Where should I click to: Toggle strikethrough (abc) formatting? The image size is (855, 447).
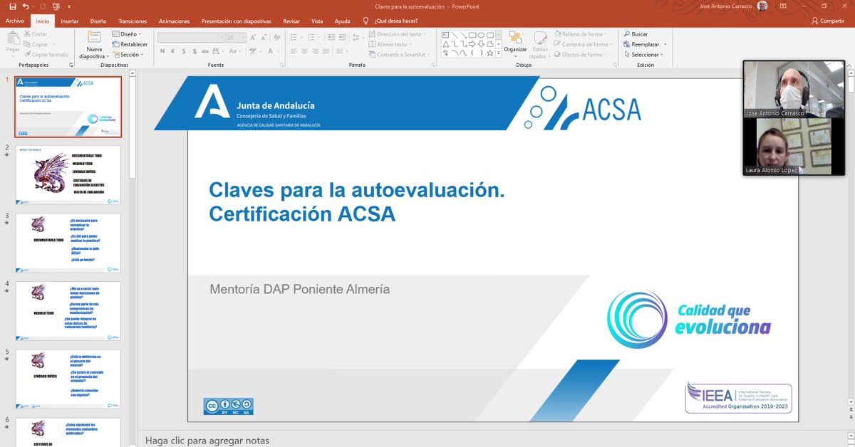click(205, 51)
